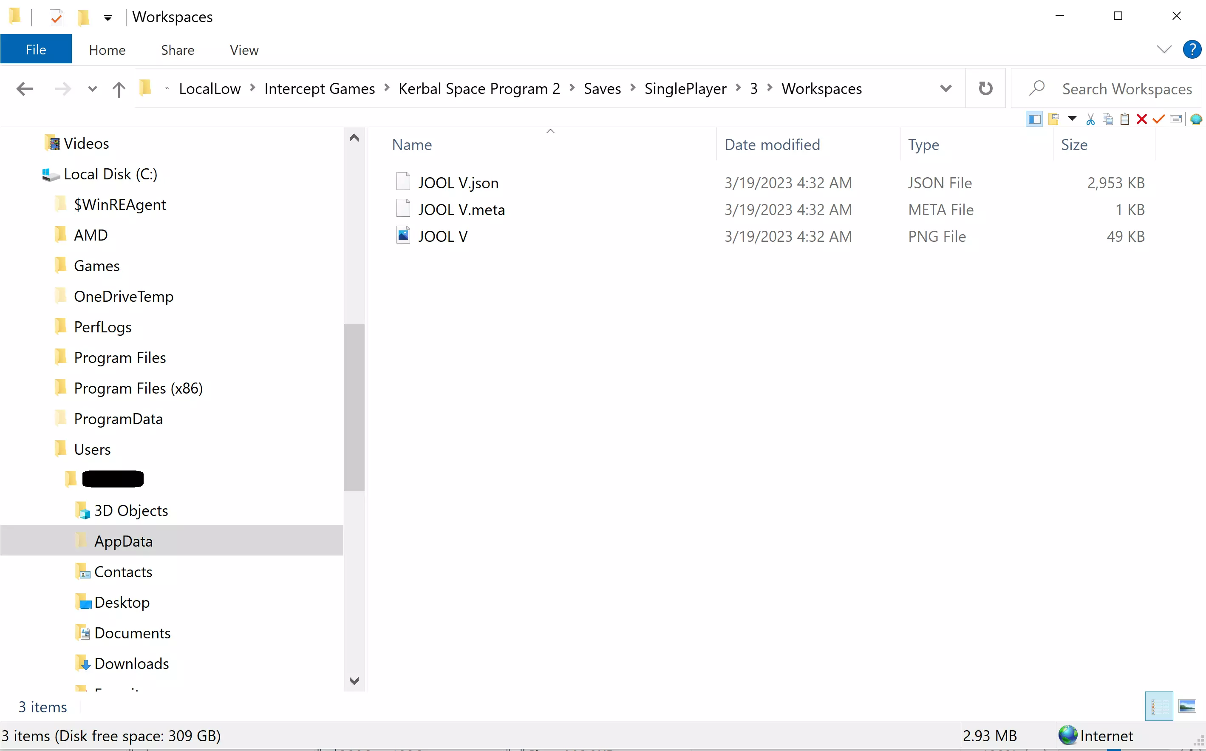Click the Search Workspaces input field
The height and width of the screenshot is (751, 1206).
1126,89
